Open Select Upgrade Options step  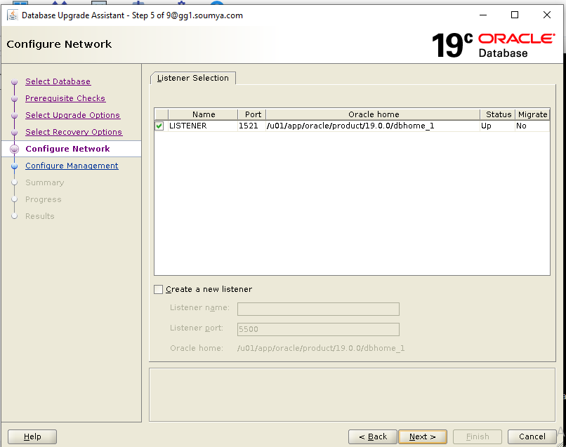point(72,115)
